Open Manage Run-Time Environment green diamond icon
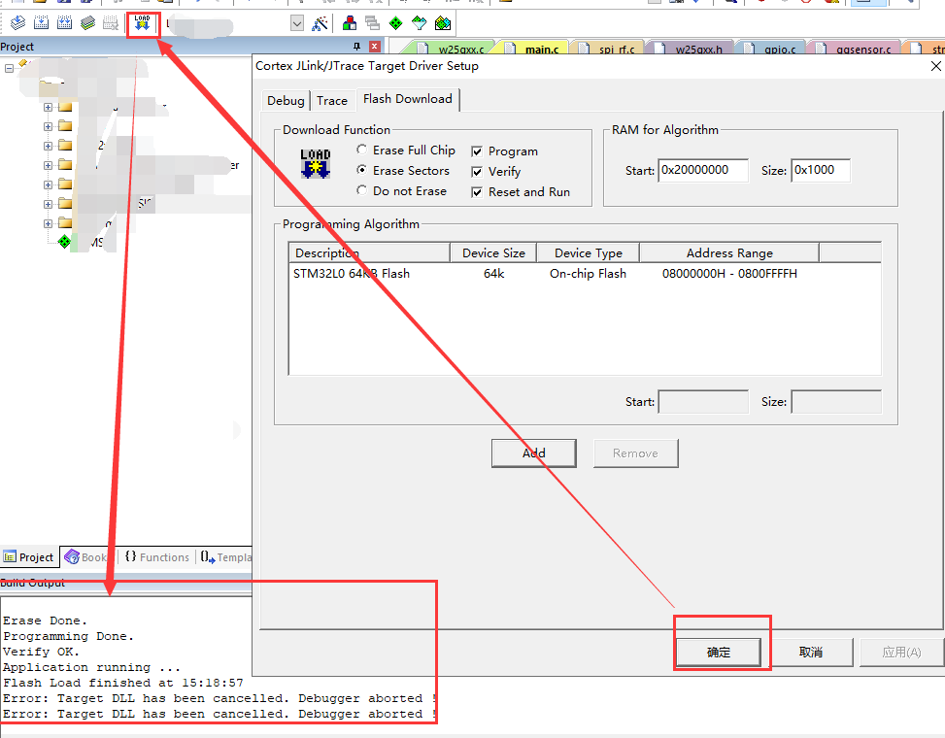 coord(396,23)
